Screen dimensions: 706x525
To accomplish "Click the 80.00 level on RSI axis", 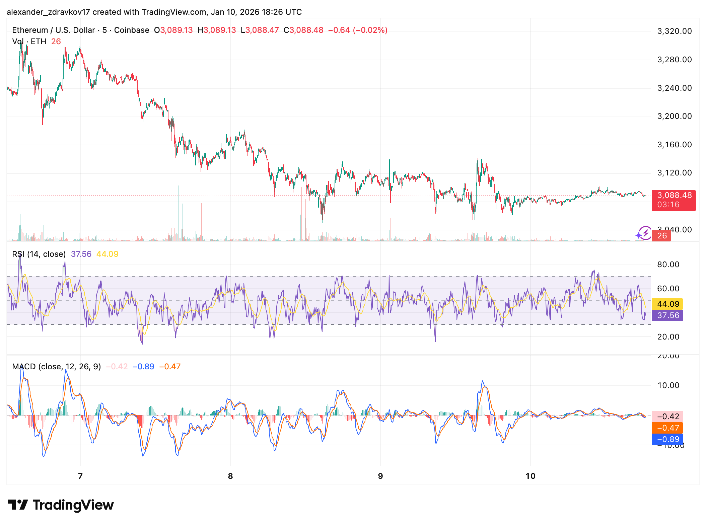I will (x=668, y=265).
